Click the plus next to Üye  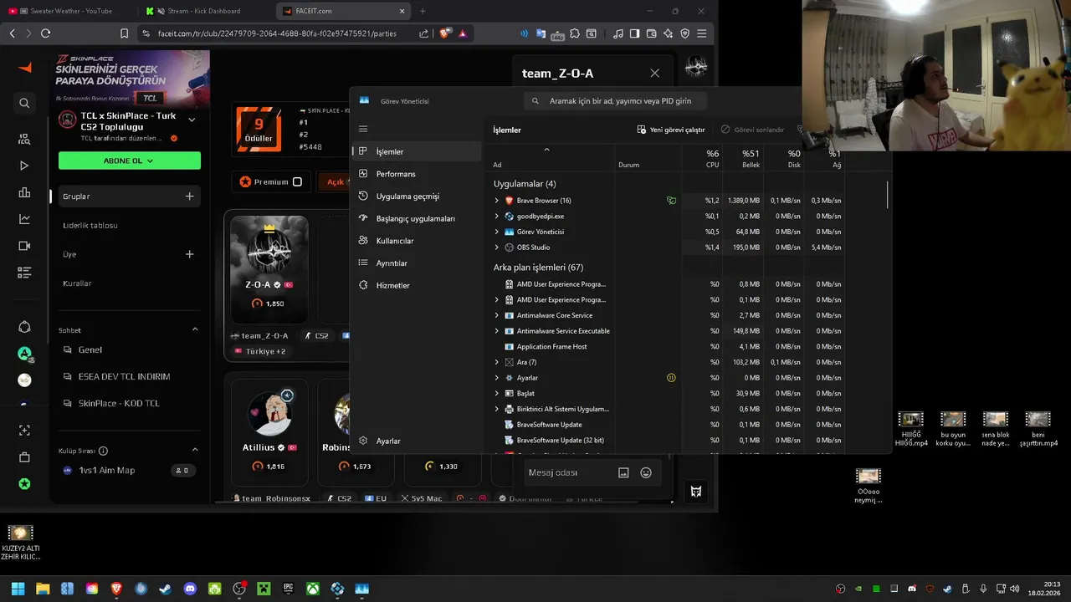(x=189, y=254)
